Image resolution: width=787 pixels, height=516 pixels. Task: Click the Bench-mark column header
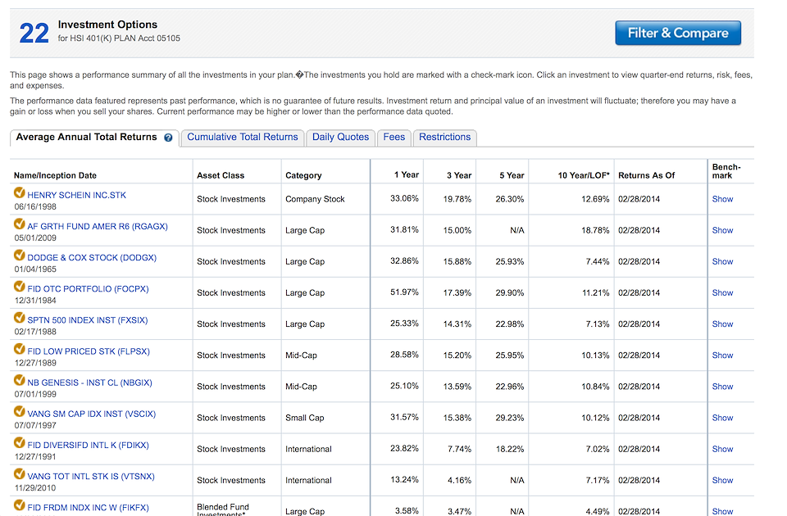pyautogui.click(x=726, y=171)
